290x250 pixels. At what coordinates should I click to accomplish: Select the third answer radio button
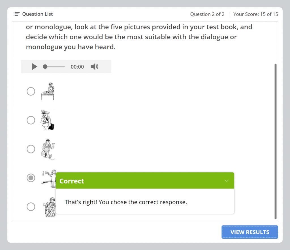tap(31, 149)
